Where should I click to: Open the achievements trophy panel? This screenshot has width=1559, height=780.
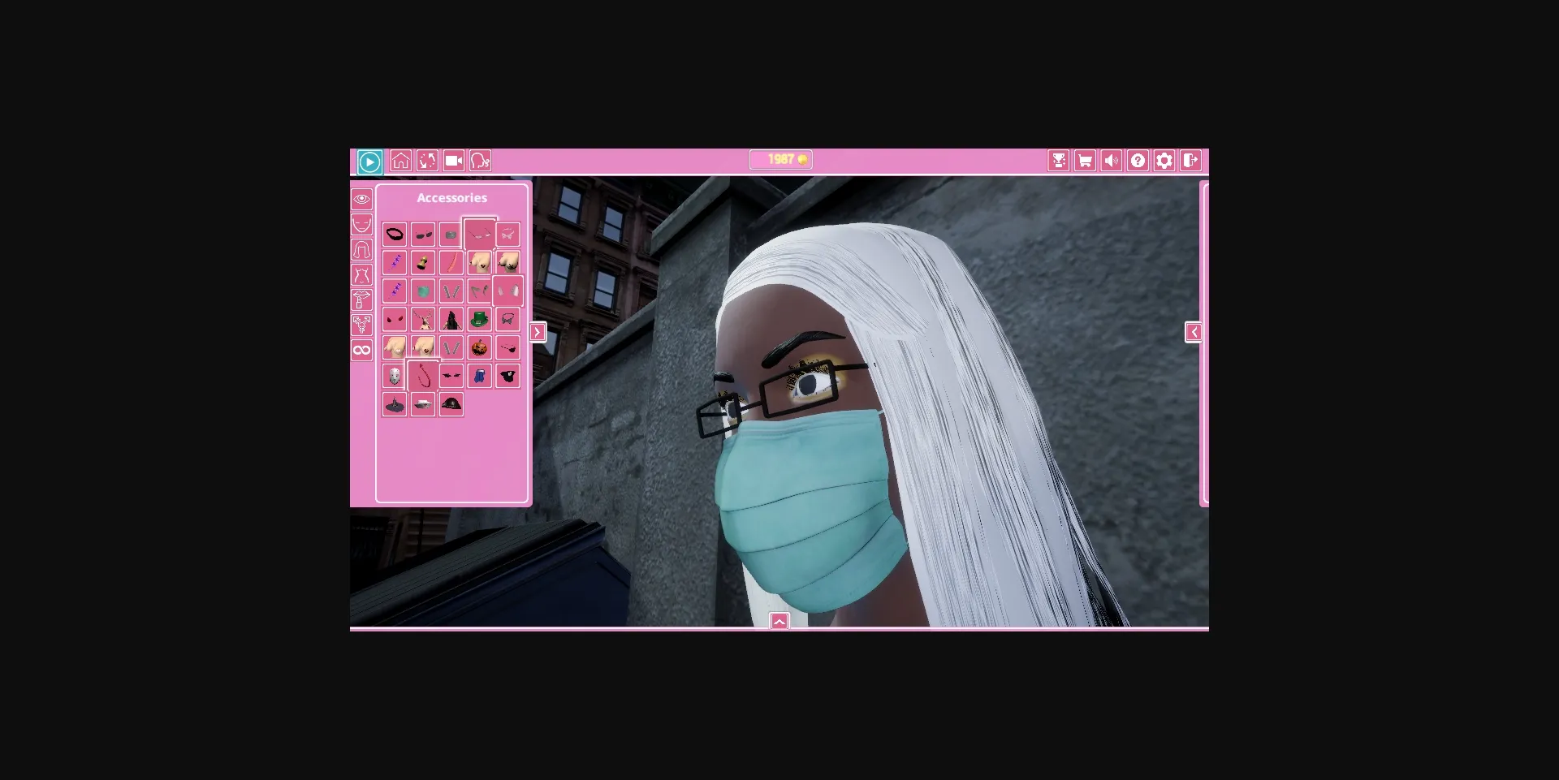(x=1059, y=161)
